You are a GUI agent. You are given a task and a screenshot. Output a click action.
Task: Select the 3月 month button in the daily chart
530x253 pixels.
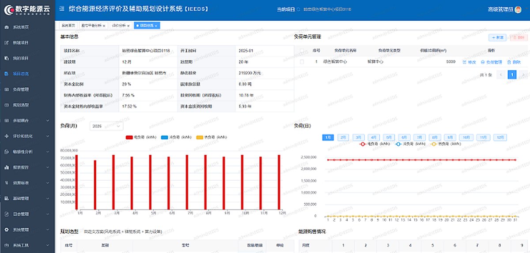pyautogui.click(x=359, y=138)
